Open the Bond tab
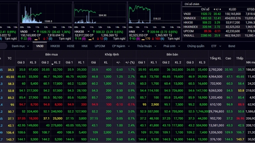The image size is (255, 143). 231,46
